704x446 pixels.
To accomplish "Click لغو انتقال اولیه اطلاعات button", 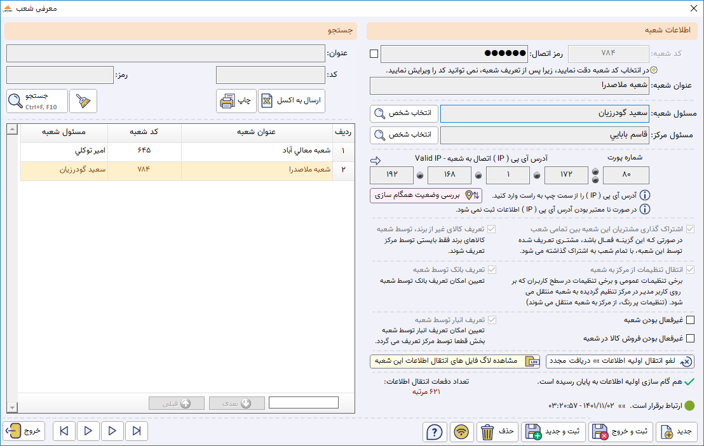I will coord(620,362).
